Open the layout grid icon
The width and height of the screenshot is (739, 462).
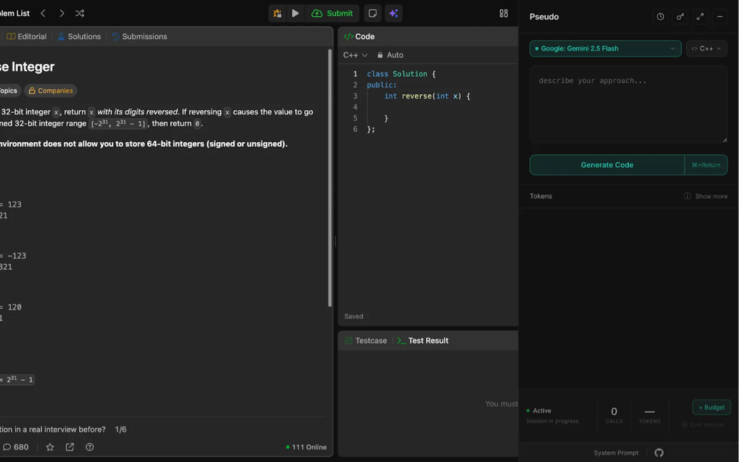click(x=503, y=13)
